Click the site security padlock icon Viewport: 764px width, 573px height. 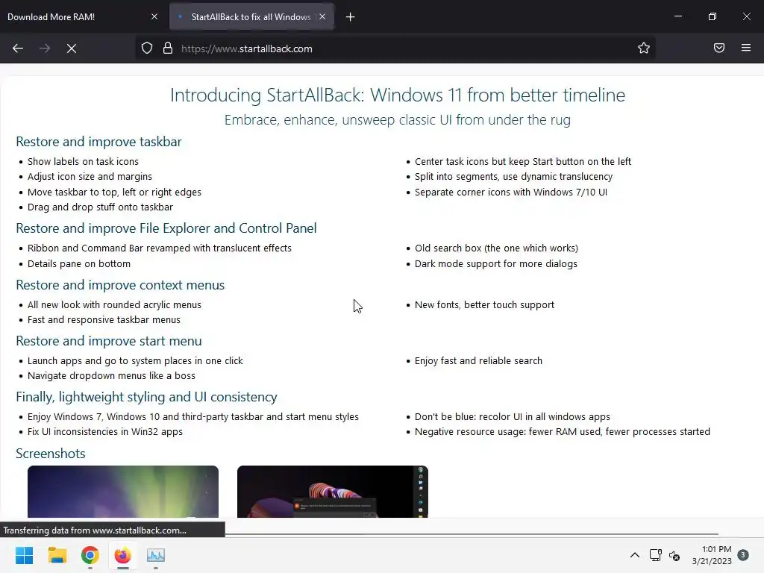click(168, 48)
